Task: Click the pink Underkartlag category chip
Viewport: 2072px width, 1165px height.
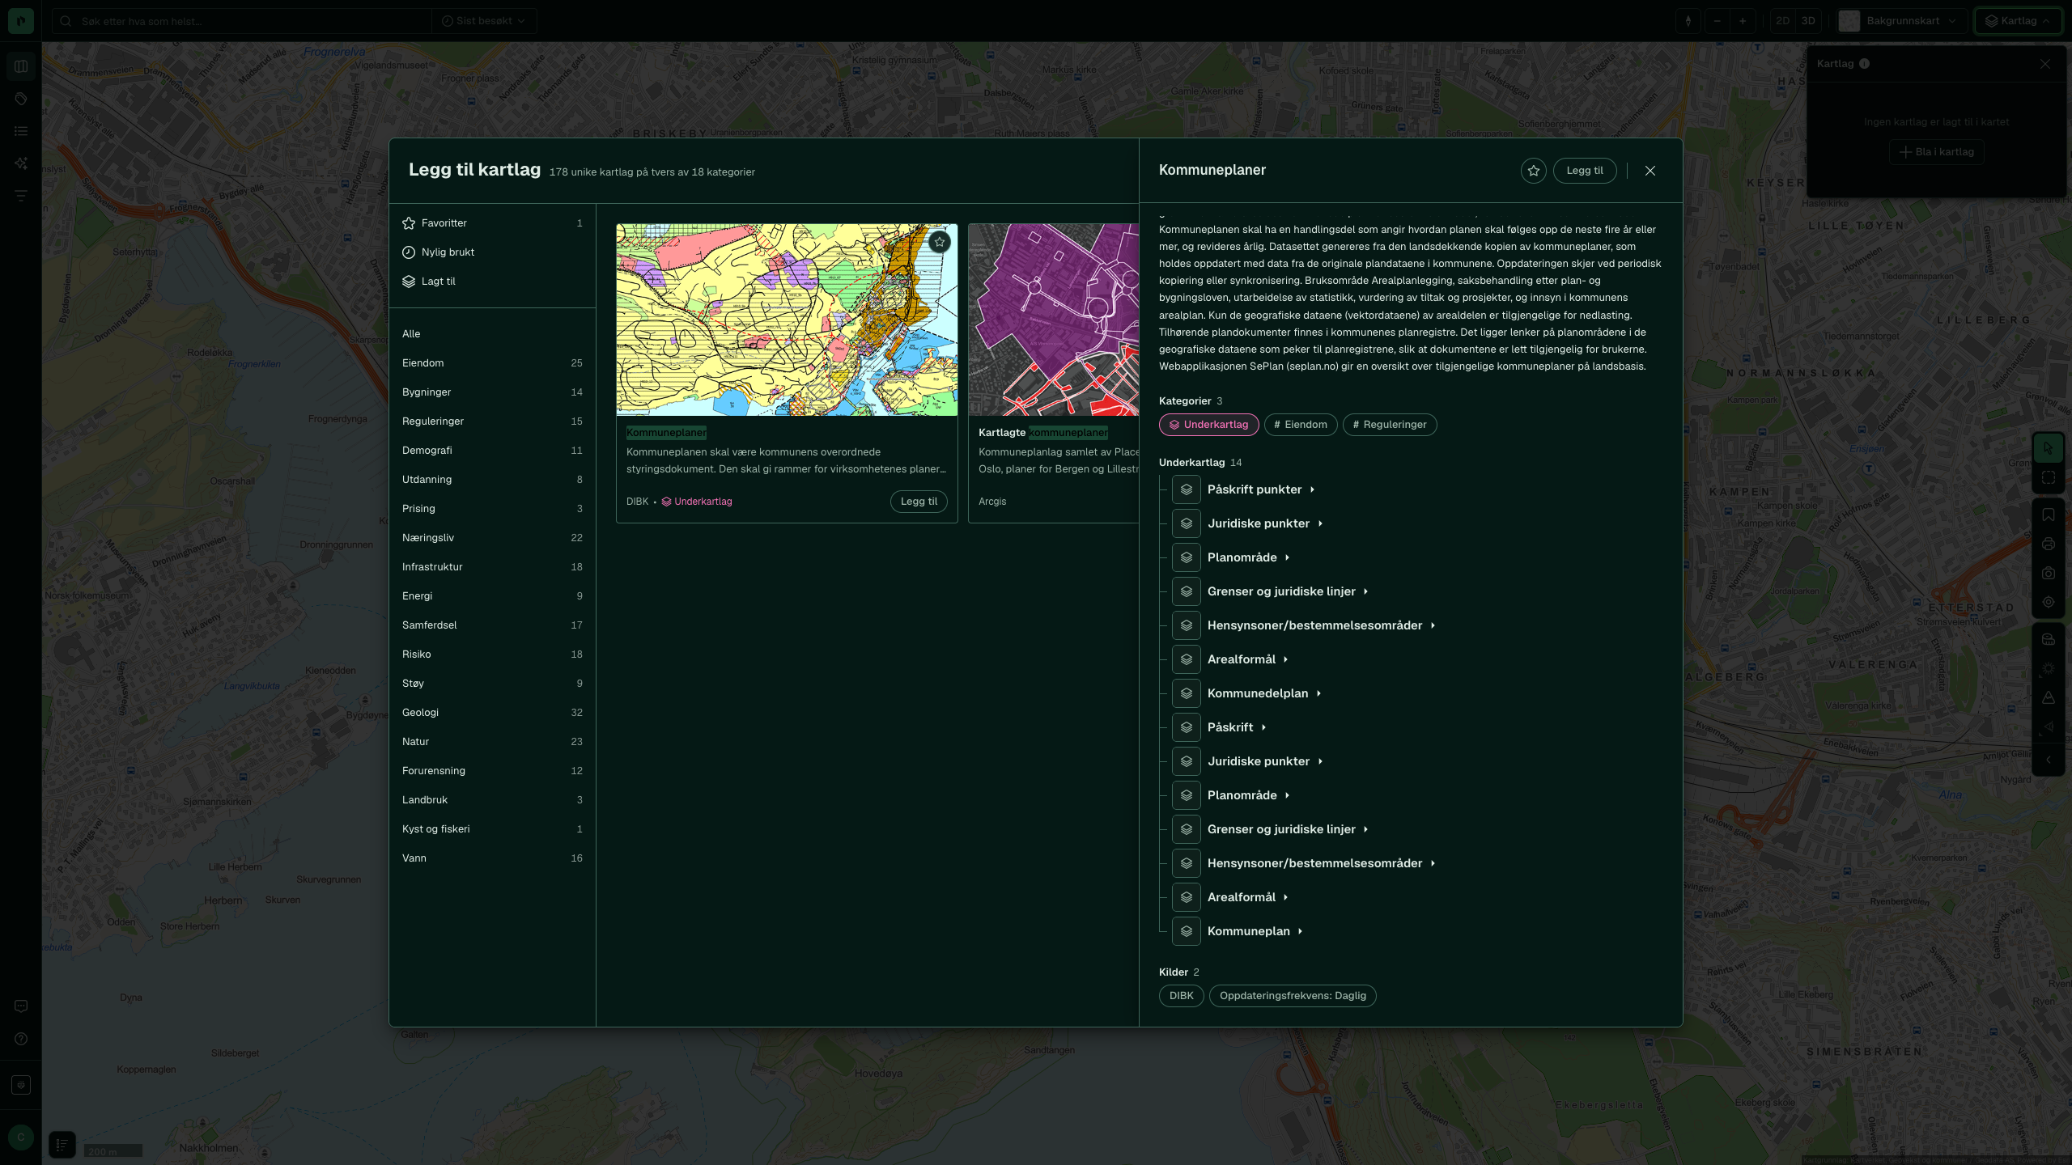Action: pos(1208,425)
